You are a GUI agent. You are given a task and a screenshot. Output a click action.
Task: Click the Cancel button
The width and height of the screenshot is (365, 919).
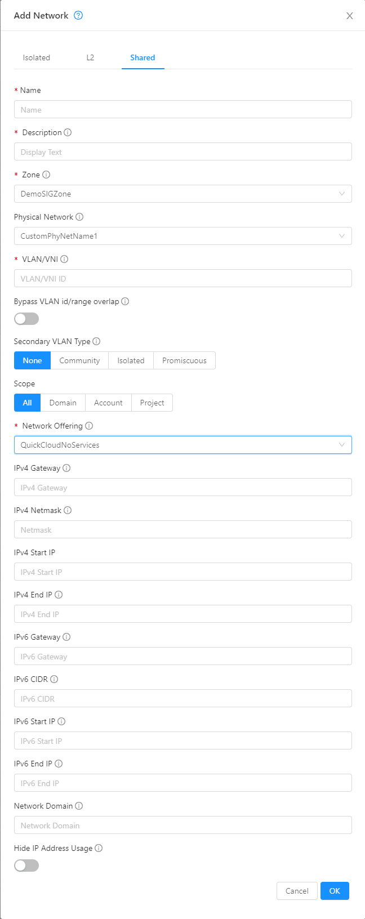pos(297,891)
